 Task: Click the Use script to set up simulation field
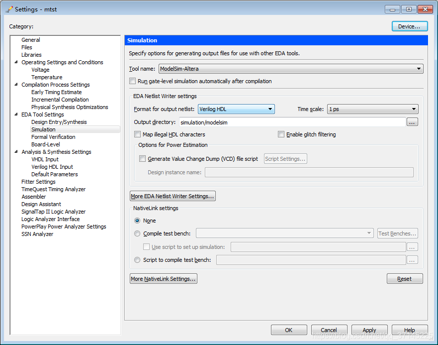pyautogui.click(x=318, y=247)
